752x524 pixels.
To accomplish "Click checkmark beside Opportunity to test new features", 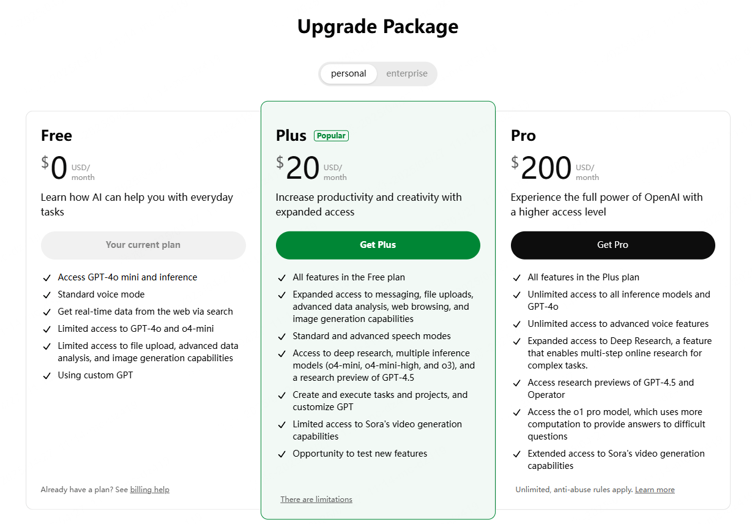I will pyautogui.click(x=281, y=454).
